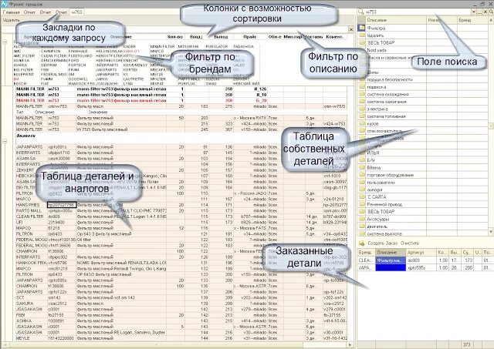This screenshot has height=349, width=494.
Task: Click the folder icon beside торговое оборудование
Action: click(362, 175)
